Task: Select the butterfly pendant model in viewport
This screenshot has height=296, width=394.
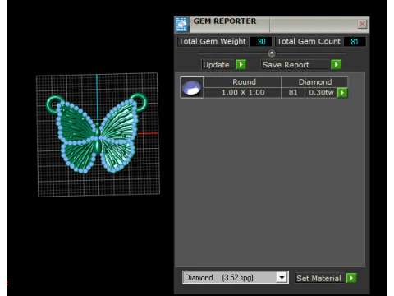Action: point(97,134)
